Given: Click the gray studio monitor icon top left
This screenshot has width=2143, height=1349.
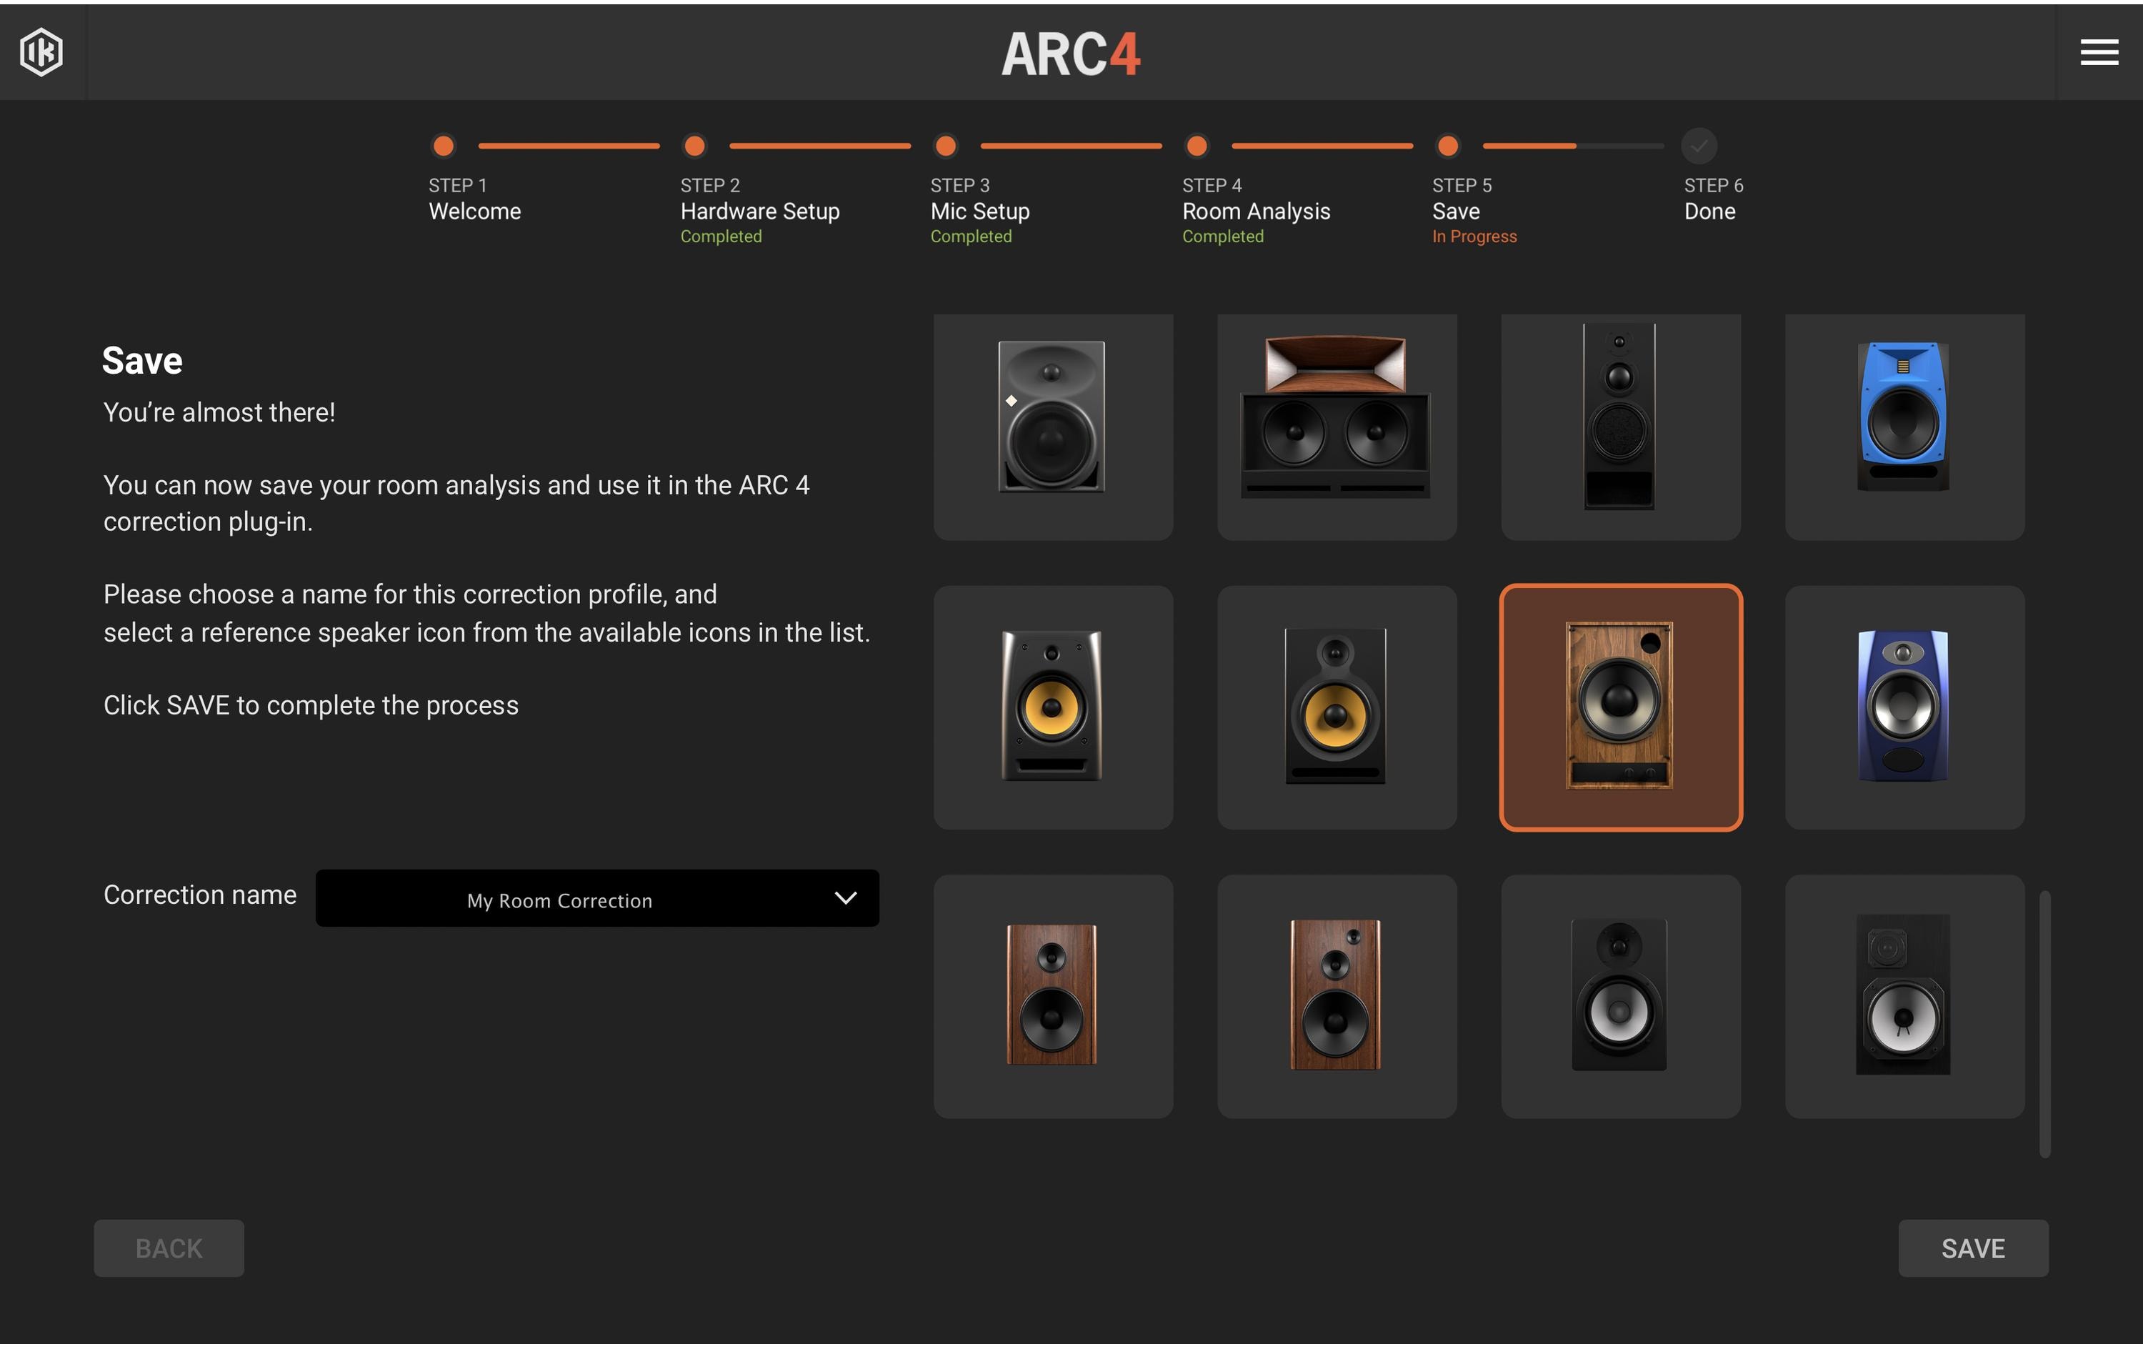Looking at the screenshot, I should coord(1054,426).
